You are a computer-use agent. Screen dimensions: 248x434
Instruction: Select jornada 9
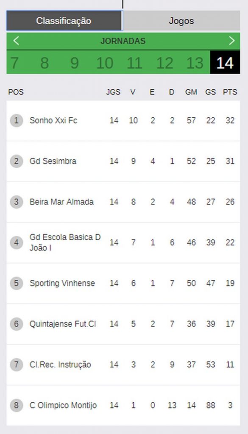[x=75, y=63]
